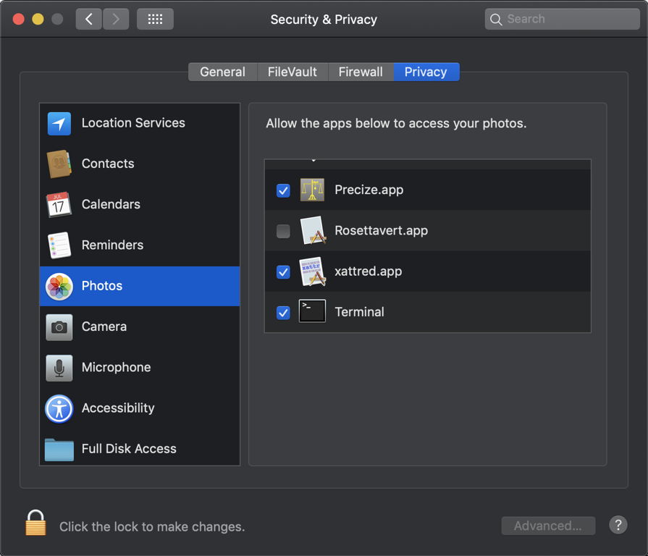Click the help question mark button
Viewport: 648px width, 556px height.
point(618,525)
